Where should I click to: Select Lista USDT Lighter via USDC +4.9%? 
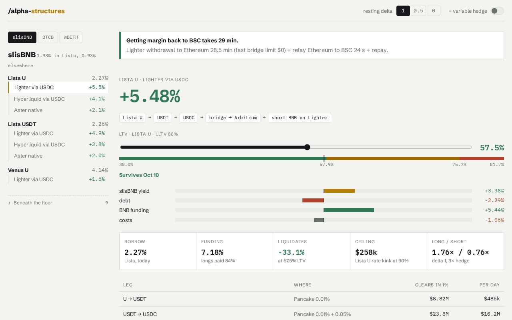(58, 133)
